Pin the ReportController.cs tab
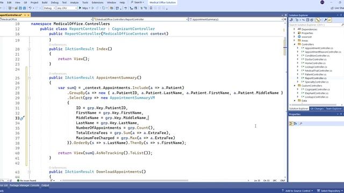This screenshot has width=344, height=193. tap(25, 15)
